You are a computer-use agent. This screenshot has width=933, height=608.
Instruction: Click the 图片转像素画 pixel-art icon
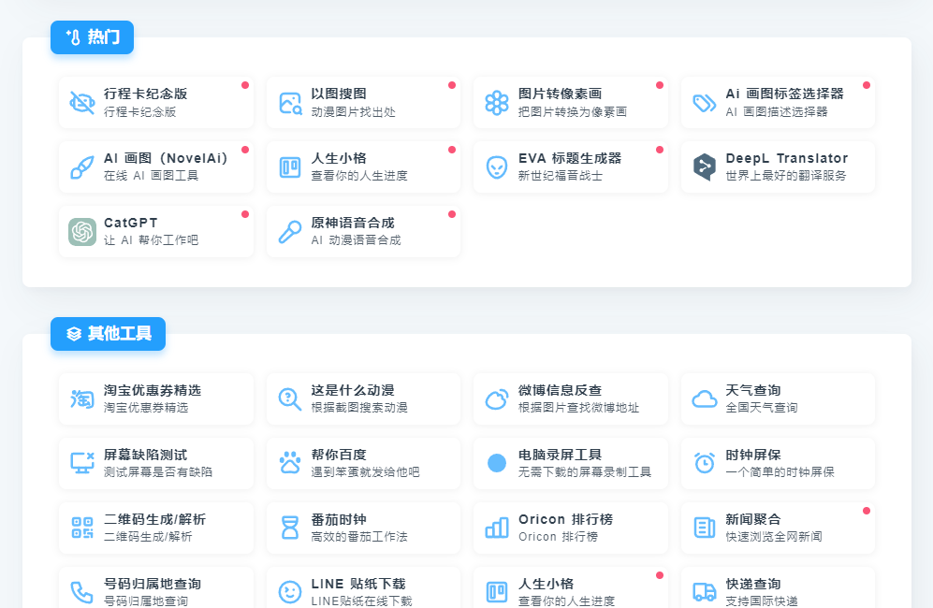pos(496,101)
